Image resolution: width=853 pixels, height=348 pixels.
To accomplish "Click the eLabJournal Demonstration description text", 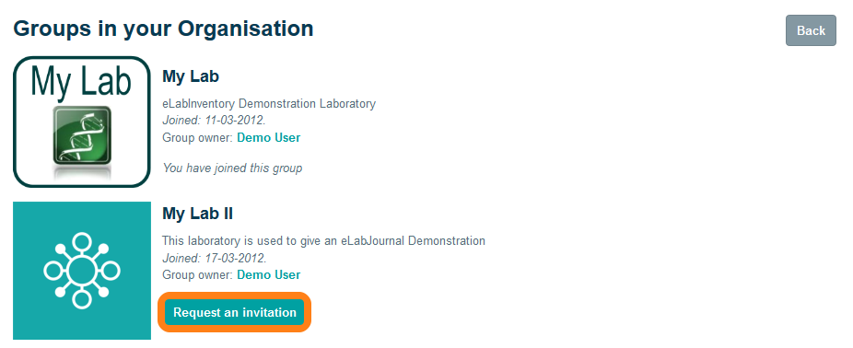I will pos(323,240).
